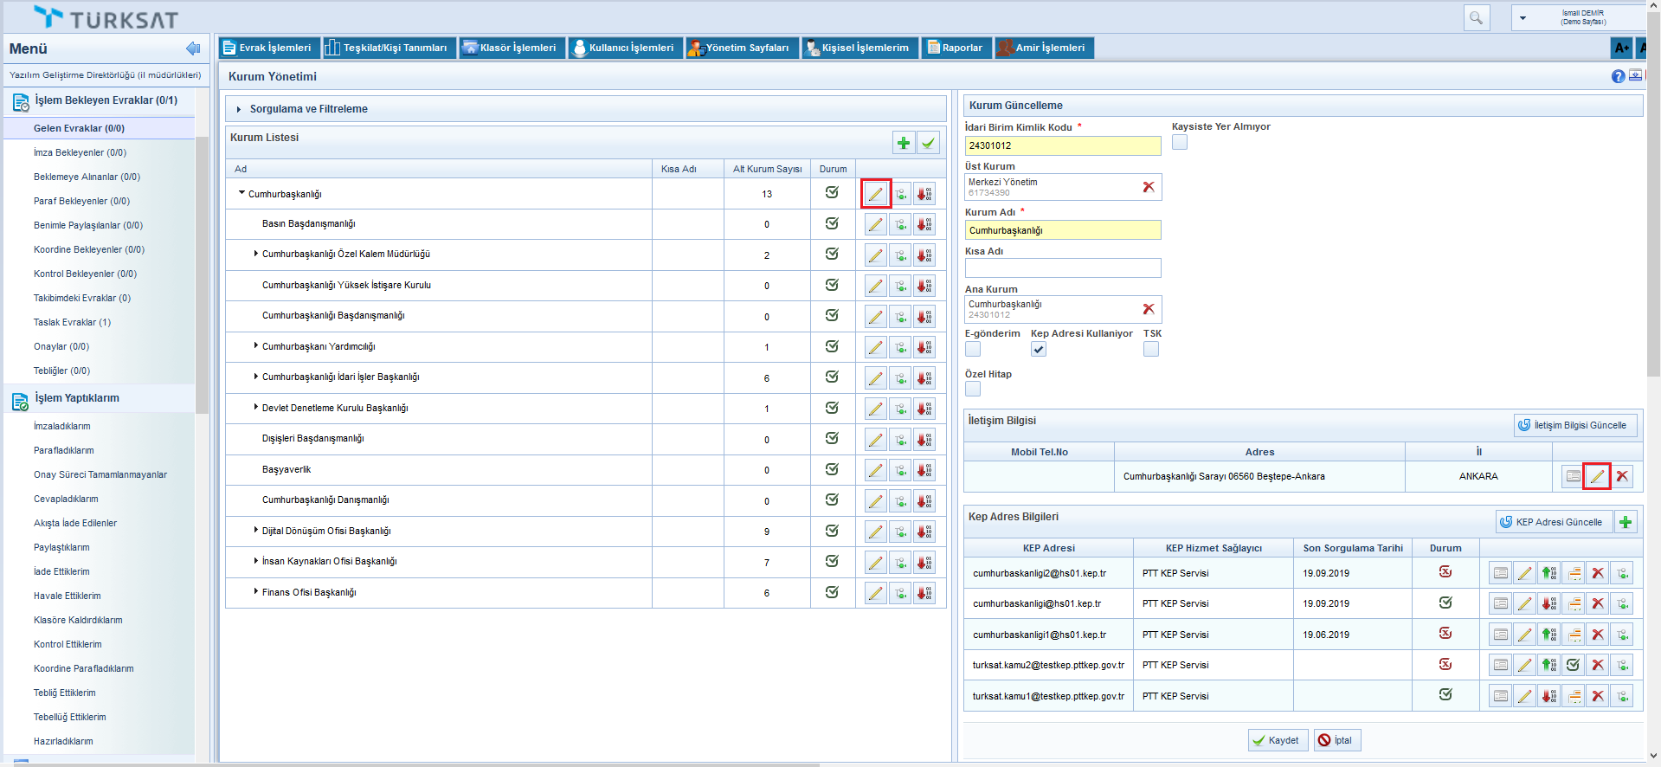1661x767 pixels.
Task: Click the red down-arrow icon in the Başyaverlik row
Action: click(924, 470)
